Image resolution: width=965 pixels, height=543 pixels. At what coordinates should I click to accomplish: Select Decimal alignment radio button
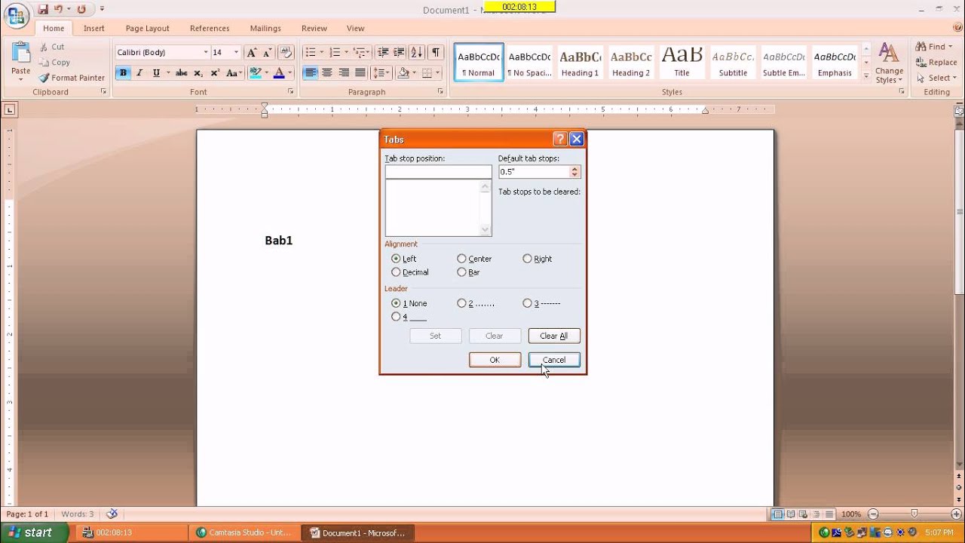396,272
